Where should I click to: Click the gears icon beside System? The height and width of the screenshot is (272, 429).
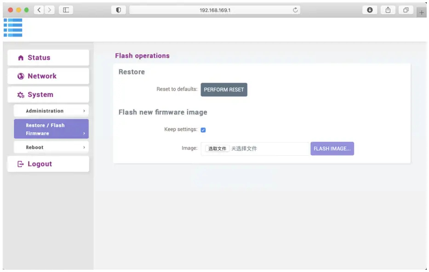21,95
